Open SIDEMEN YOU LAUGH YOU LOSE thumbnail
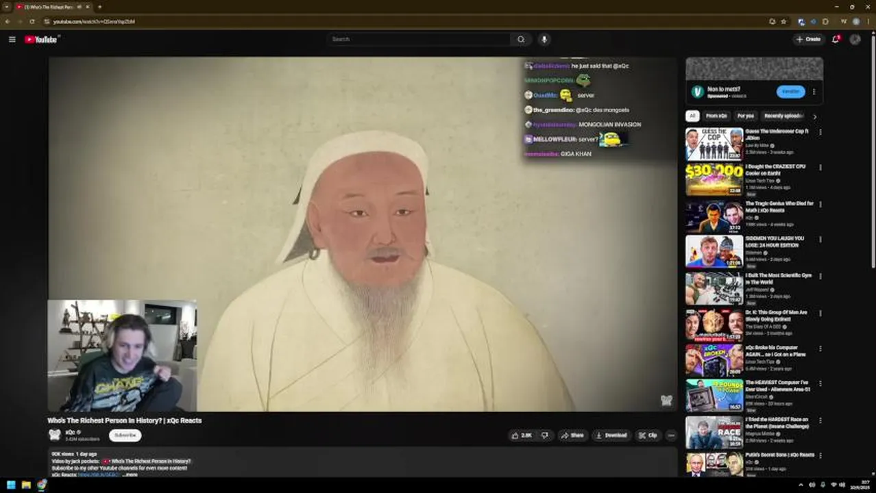Image resolution: width=876 pixels, height=493 pixels. click(x=714, y=251)
